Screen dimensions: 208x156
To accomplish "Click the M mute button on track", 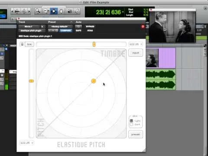I will [2, 75].
